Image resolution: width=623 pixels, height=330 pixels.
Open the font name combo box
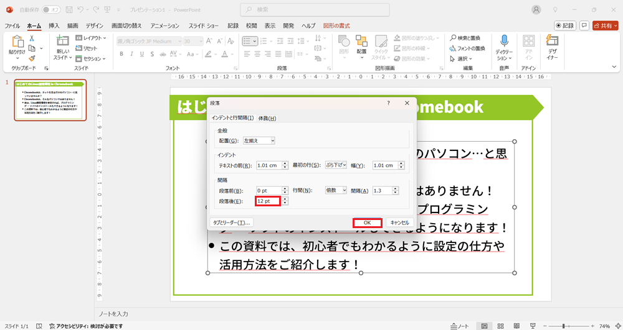(149, 41)
